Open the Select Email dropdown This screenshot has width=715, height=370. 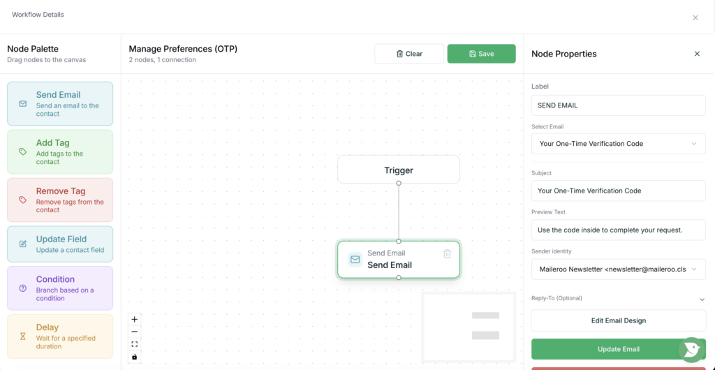pyautogui.click(x=618, y=144)
